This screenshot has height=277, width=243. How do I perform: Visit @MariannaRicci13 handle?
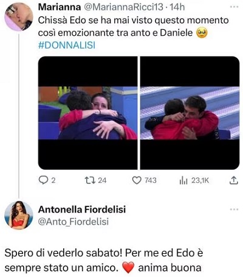(123, 7)
